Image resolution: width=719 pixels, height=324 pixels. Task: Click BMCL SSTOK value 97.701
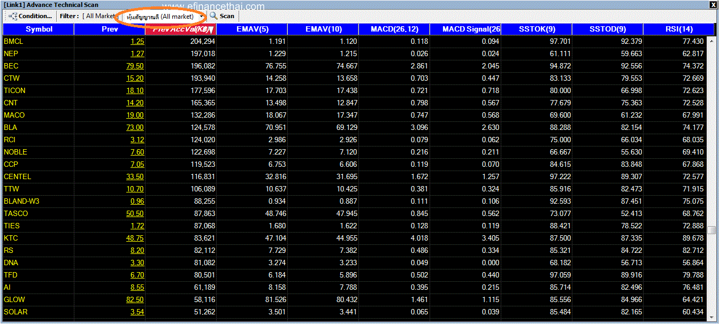560,41
